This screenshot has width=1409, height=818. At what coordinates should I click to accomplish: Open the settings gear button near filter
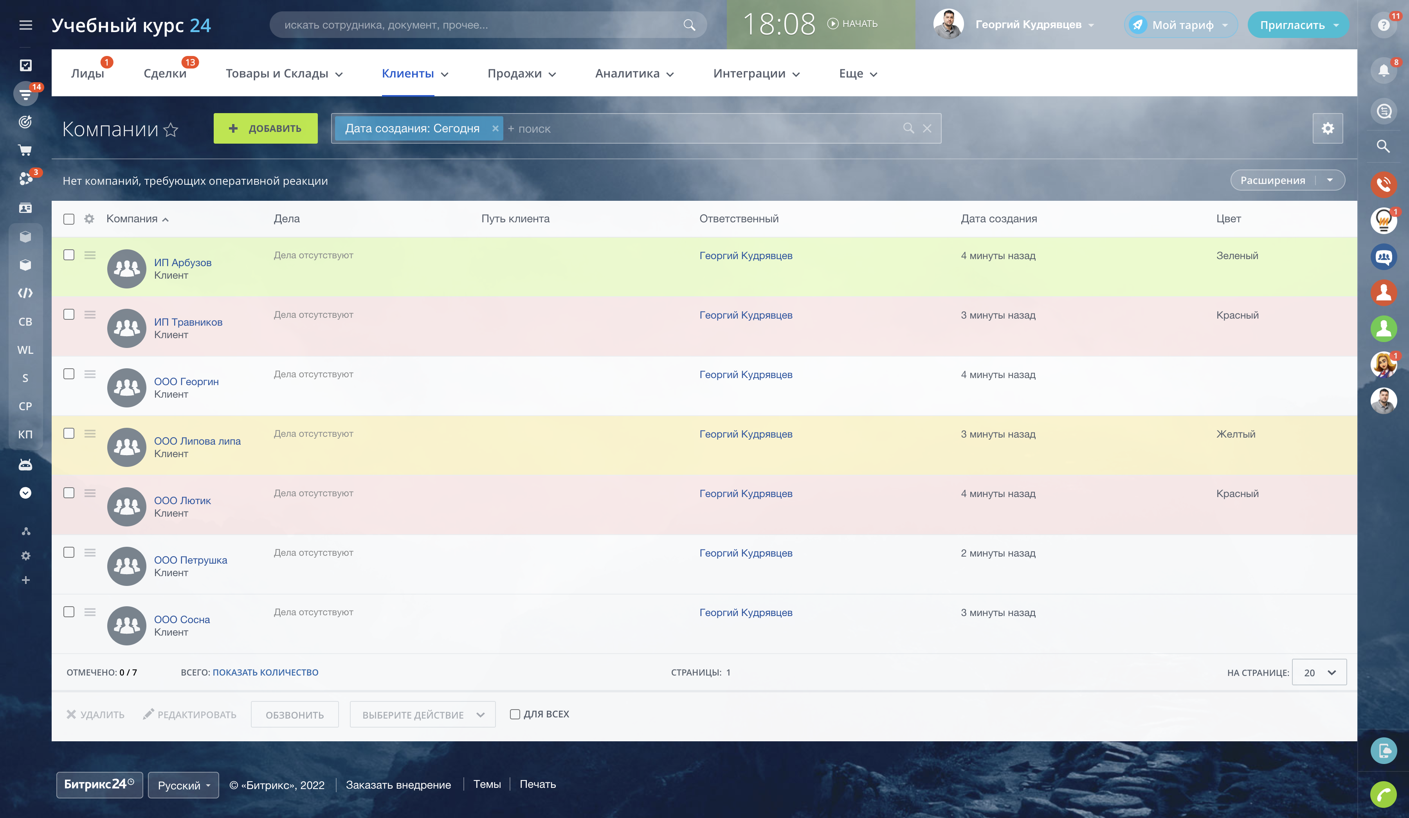pyautogui.click(x=1327, y=129)
